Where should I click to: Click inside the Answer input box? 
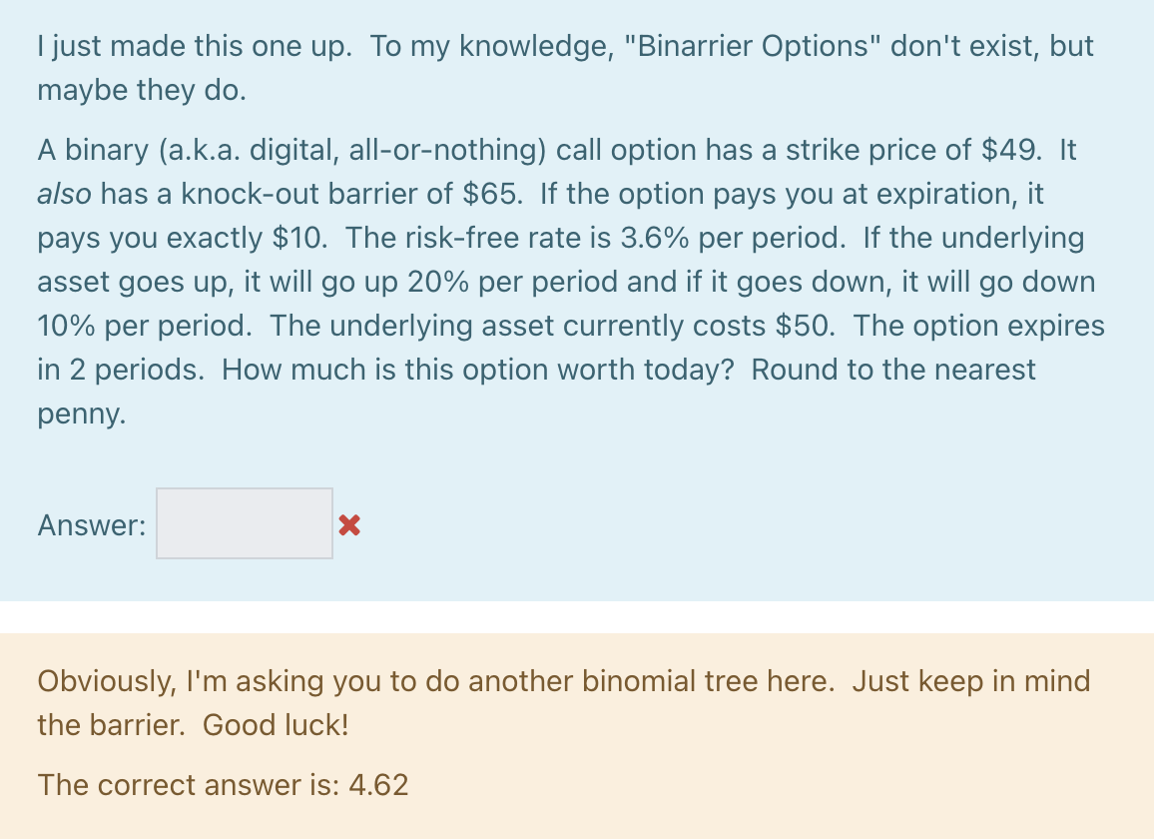244,522
